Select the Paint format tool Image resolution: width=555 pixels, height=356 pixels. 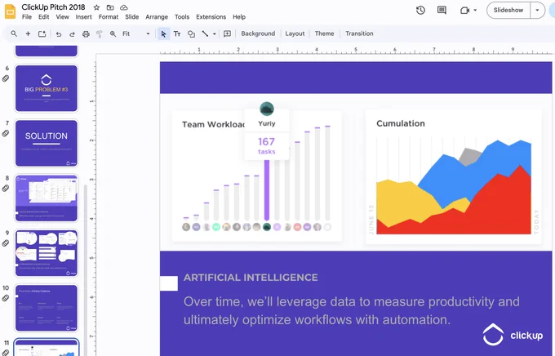pyautogui.click(x=99, y=34)
